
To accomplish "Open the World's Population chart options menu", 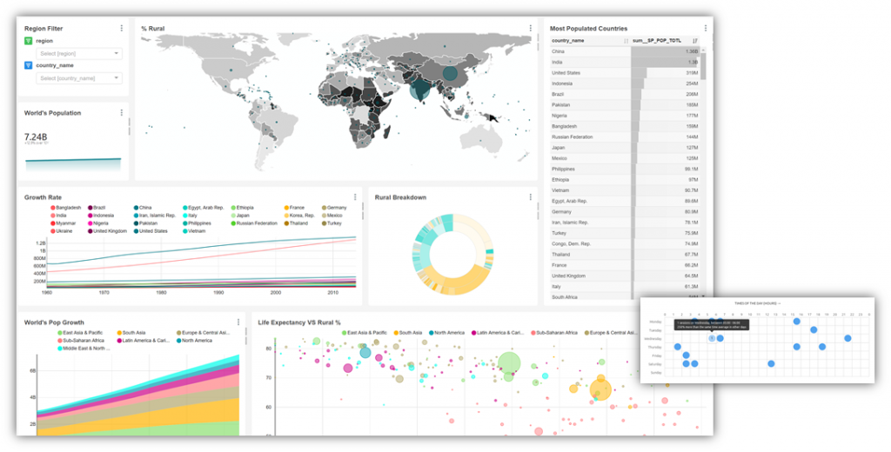I will pyautogui.click(x=122, y=113).
